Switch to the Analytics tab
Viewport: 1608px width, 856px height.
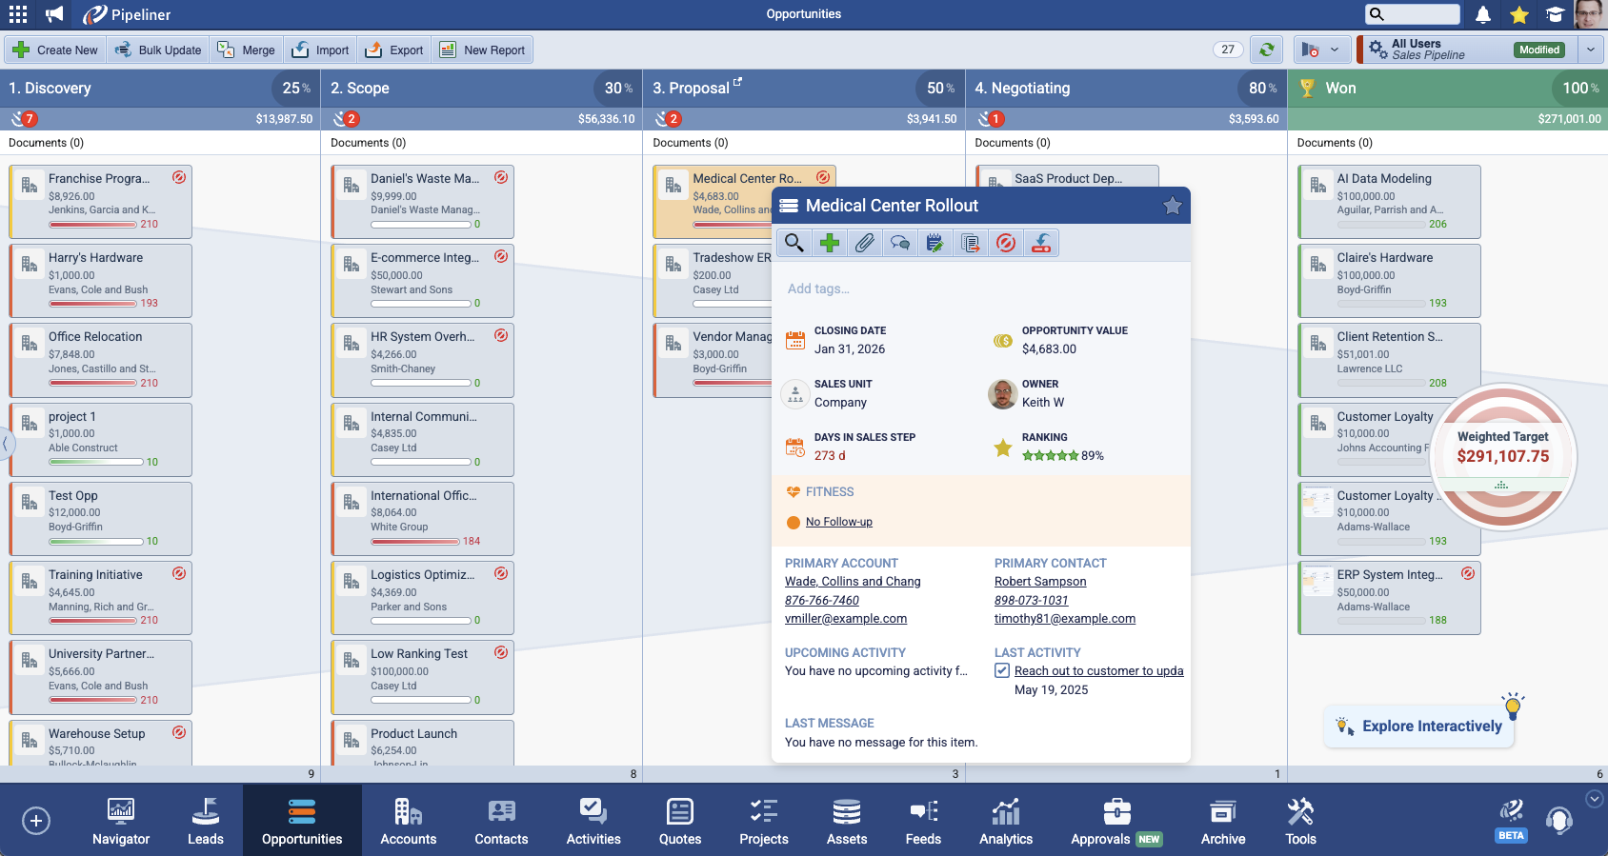1005,821
